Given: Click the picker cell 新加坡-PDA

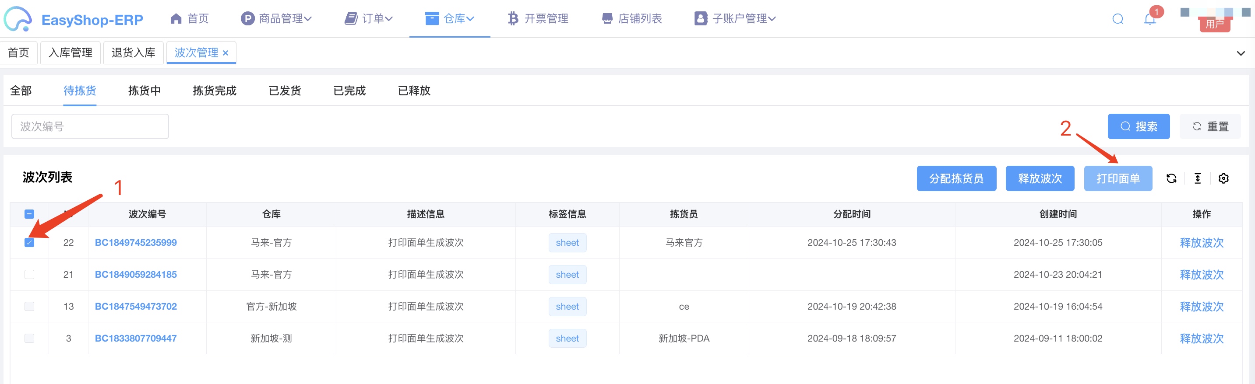Looking at the screenshot, I should pyautogui.click(x=684, y=338).
